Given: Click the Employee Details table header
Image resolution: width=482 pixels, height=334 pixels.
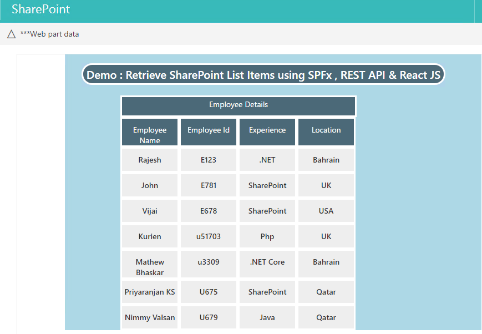Looking at the screenshot, I should point(238,105).
